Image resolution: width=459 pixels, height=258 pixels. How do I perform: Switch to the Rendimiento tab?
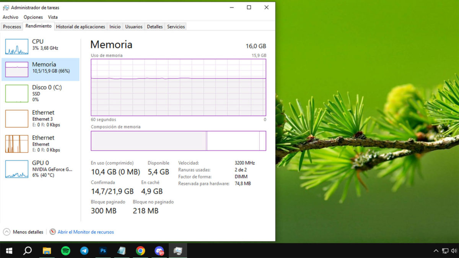click(38, 26)
